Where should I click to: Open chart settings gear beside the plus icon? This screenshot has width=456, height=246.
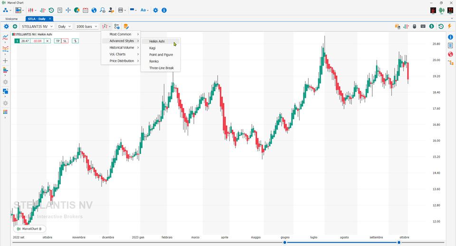[6, 27]
